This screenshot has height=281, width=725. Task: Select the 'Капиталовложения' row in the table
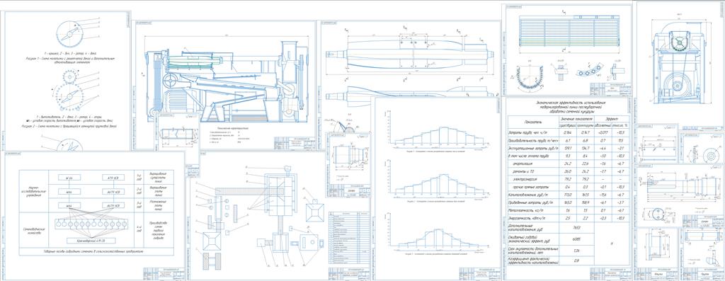point(569,195)
